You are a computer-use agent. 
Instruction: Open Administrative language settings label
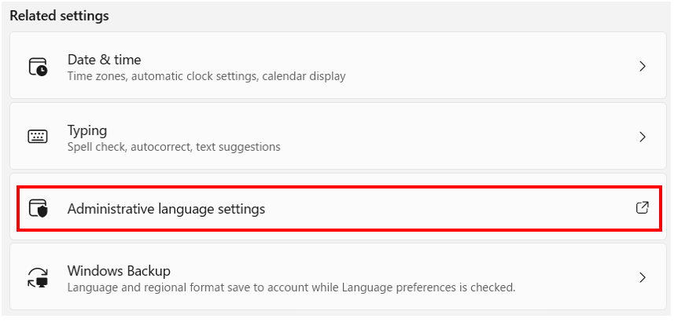[166, 209]
